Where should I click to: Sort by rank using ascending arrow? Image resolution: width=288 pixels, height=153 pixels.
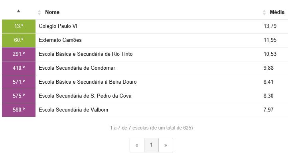point(18,11)
